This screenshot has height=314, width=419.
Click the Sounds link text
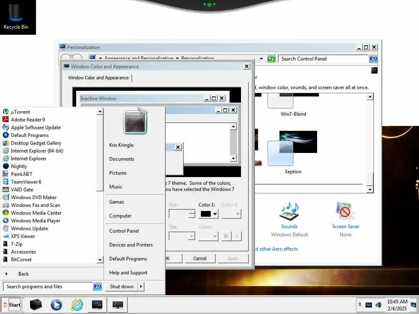point(289,227)
